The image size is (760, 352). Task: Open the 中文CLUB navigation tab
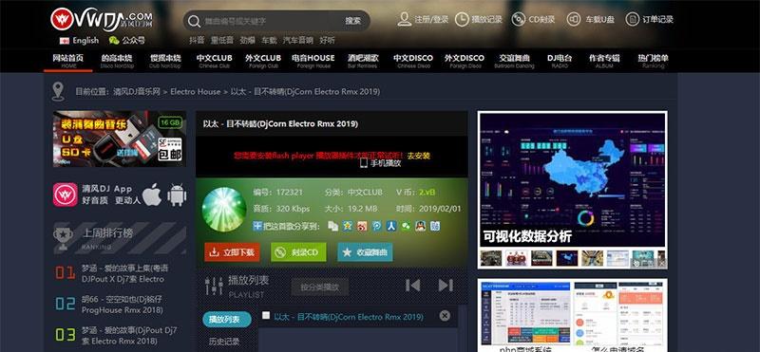click(215, 61)
